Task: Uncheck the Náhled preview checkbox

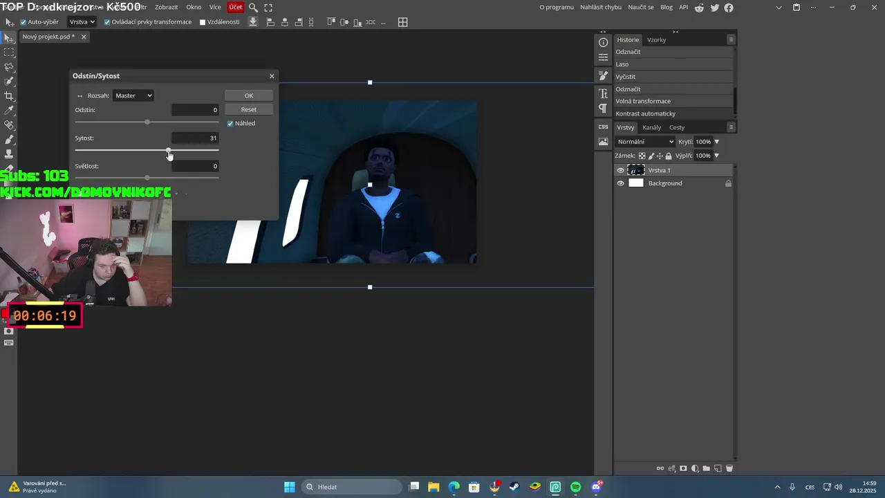Action: click(230, 123)
